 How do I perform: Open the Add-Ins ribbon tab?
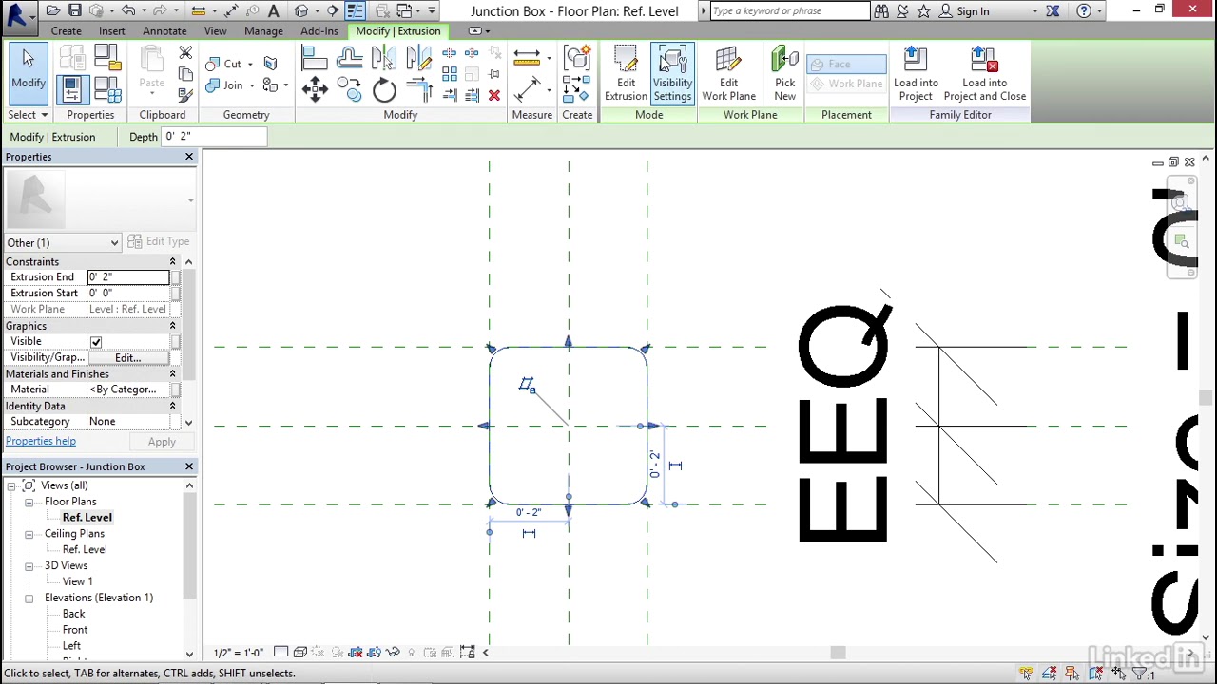(x=319, y=31)
